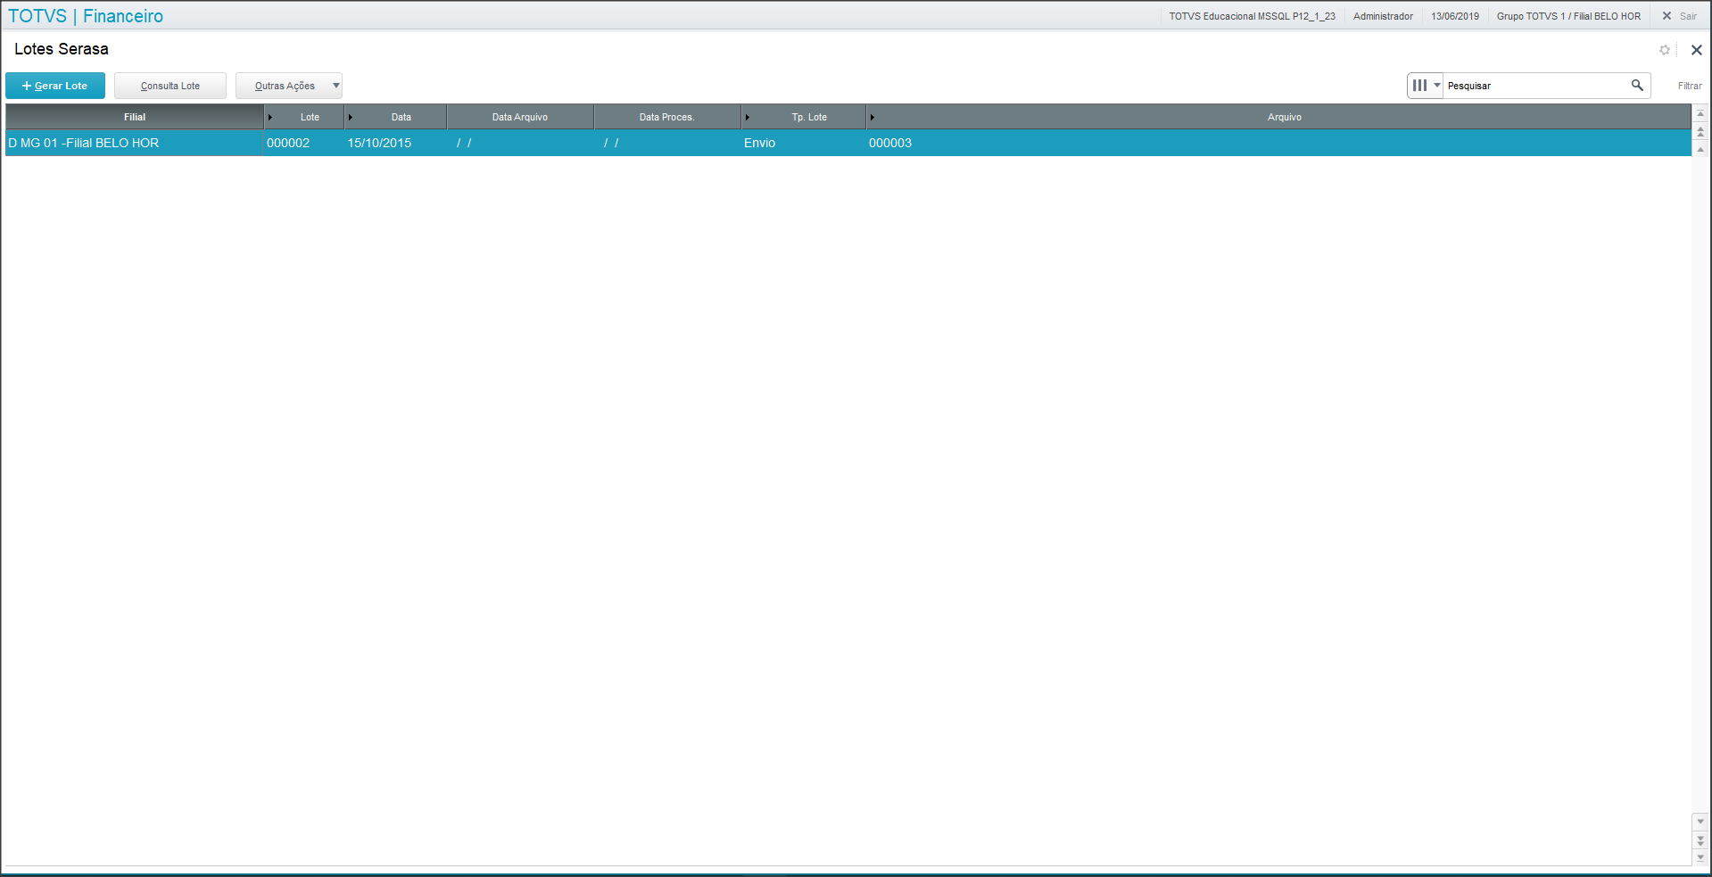
Task: Jump to last record arrow button
Action: [x=1700, y=857]
